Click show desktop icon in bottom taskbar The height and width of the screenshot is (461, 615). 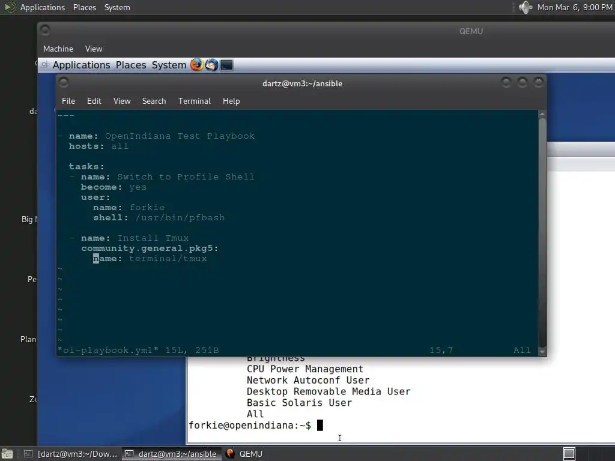(x=7, y=454)
